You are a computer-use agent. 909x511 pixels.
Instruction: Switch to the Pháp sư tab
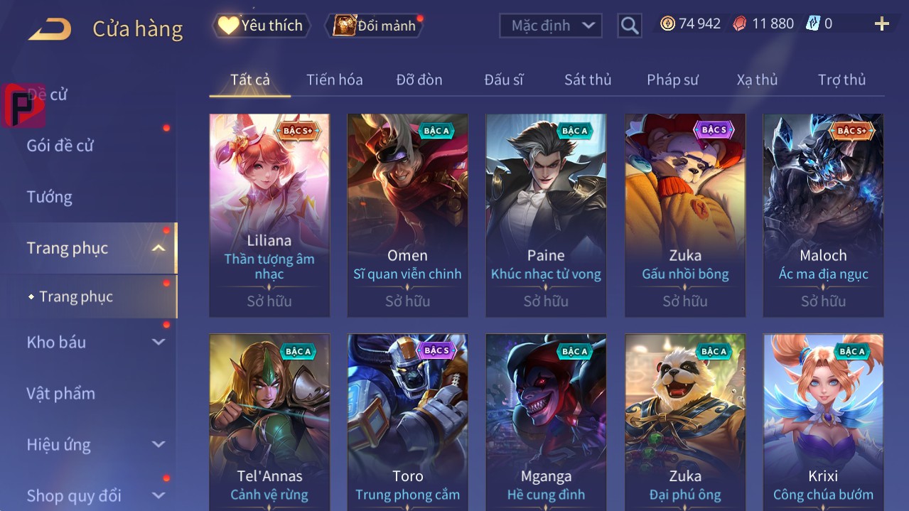672,80
